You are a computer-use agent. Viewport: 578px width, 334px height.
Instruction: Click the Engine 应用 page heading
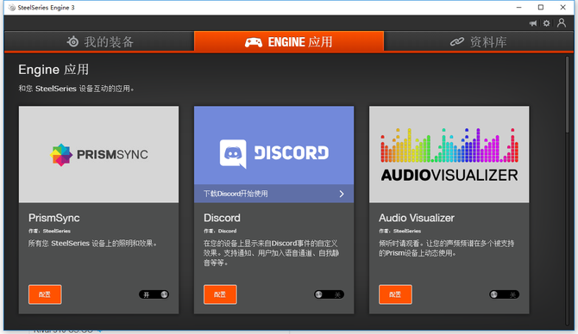coord(53,70)
